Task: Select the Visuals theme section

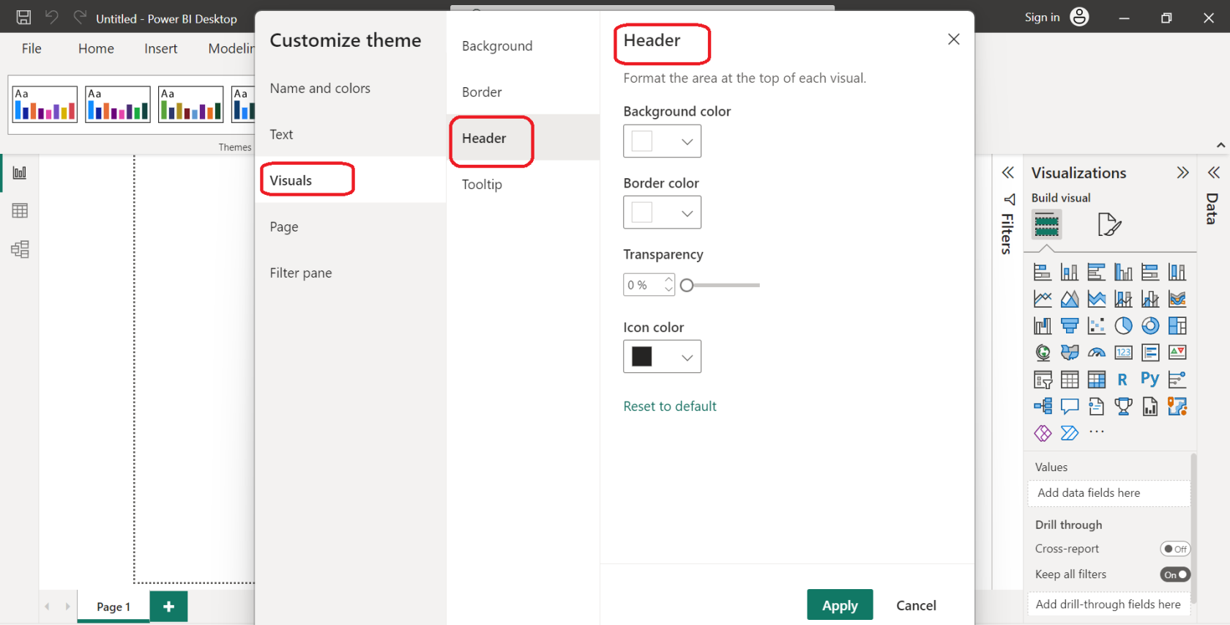Action: point(350,180)
